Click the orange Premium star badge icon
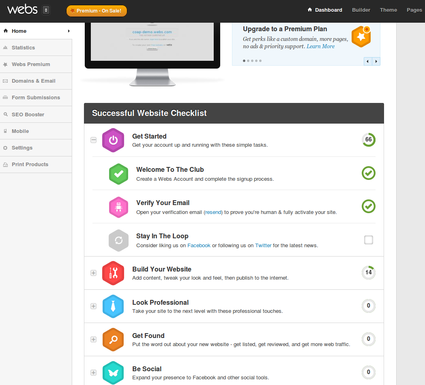Screen dimensions: 425x385 coord(361,37)
